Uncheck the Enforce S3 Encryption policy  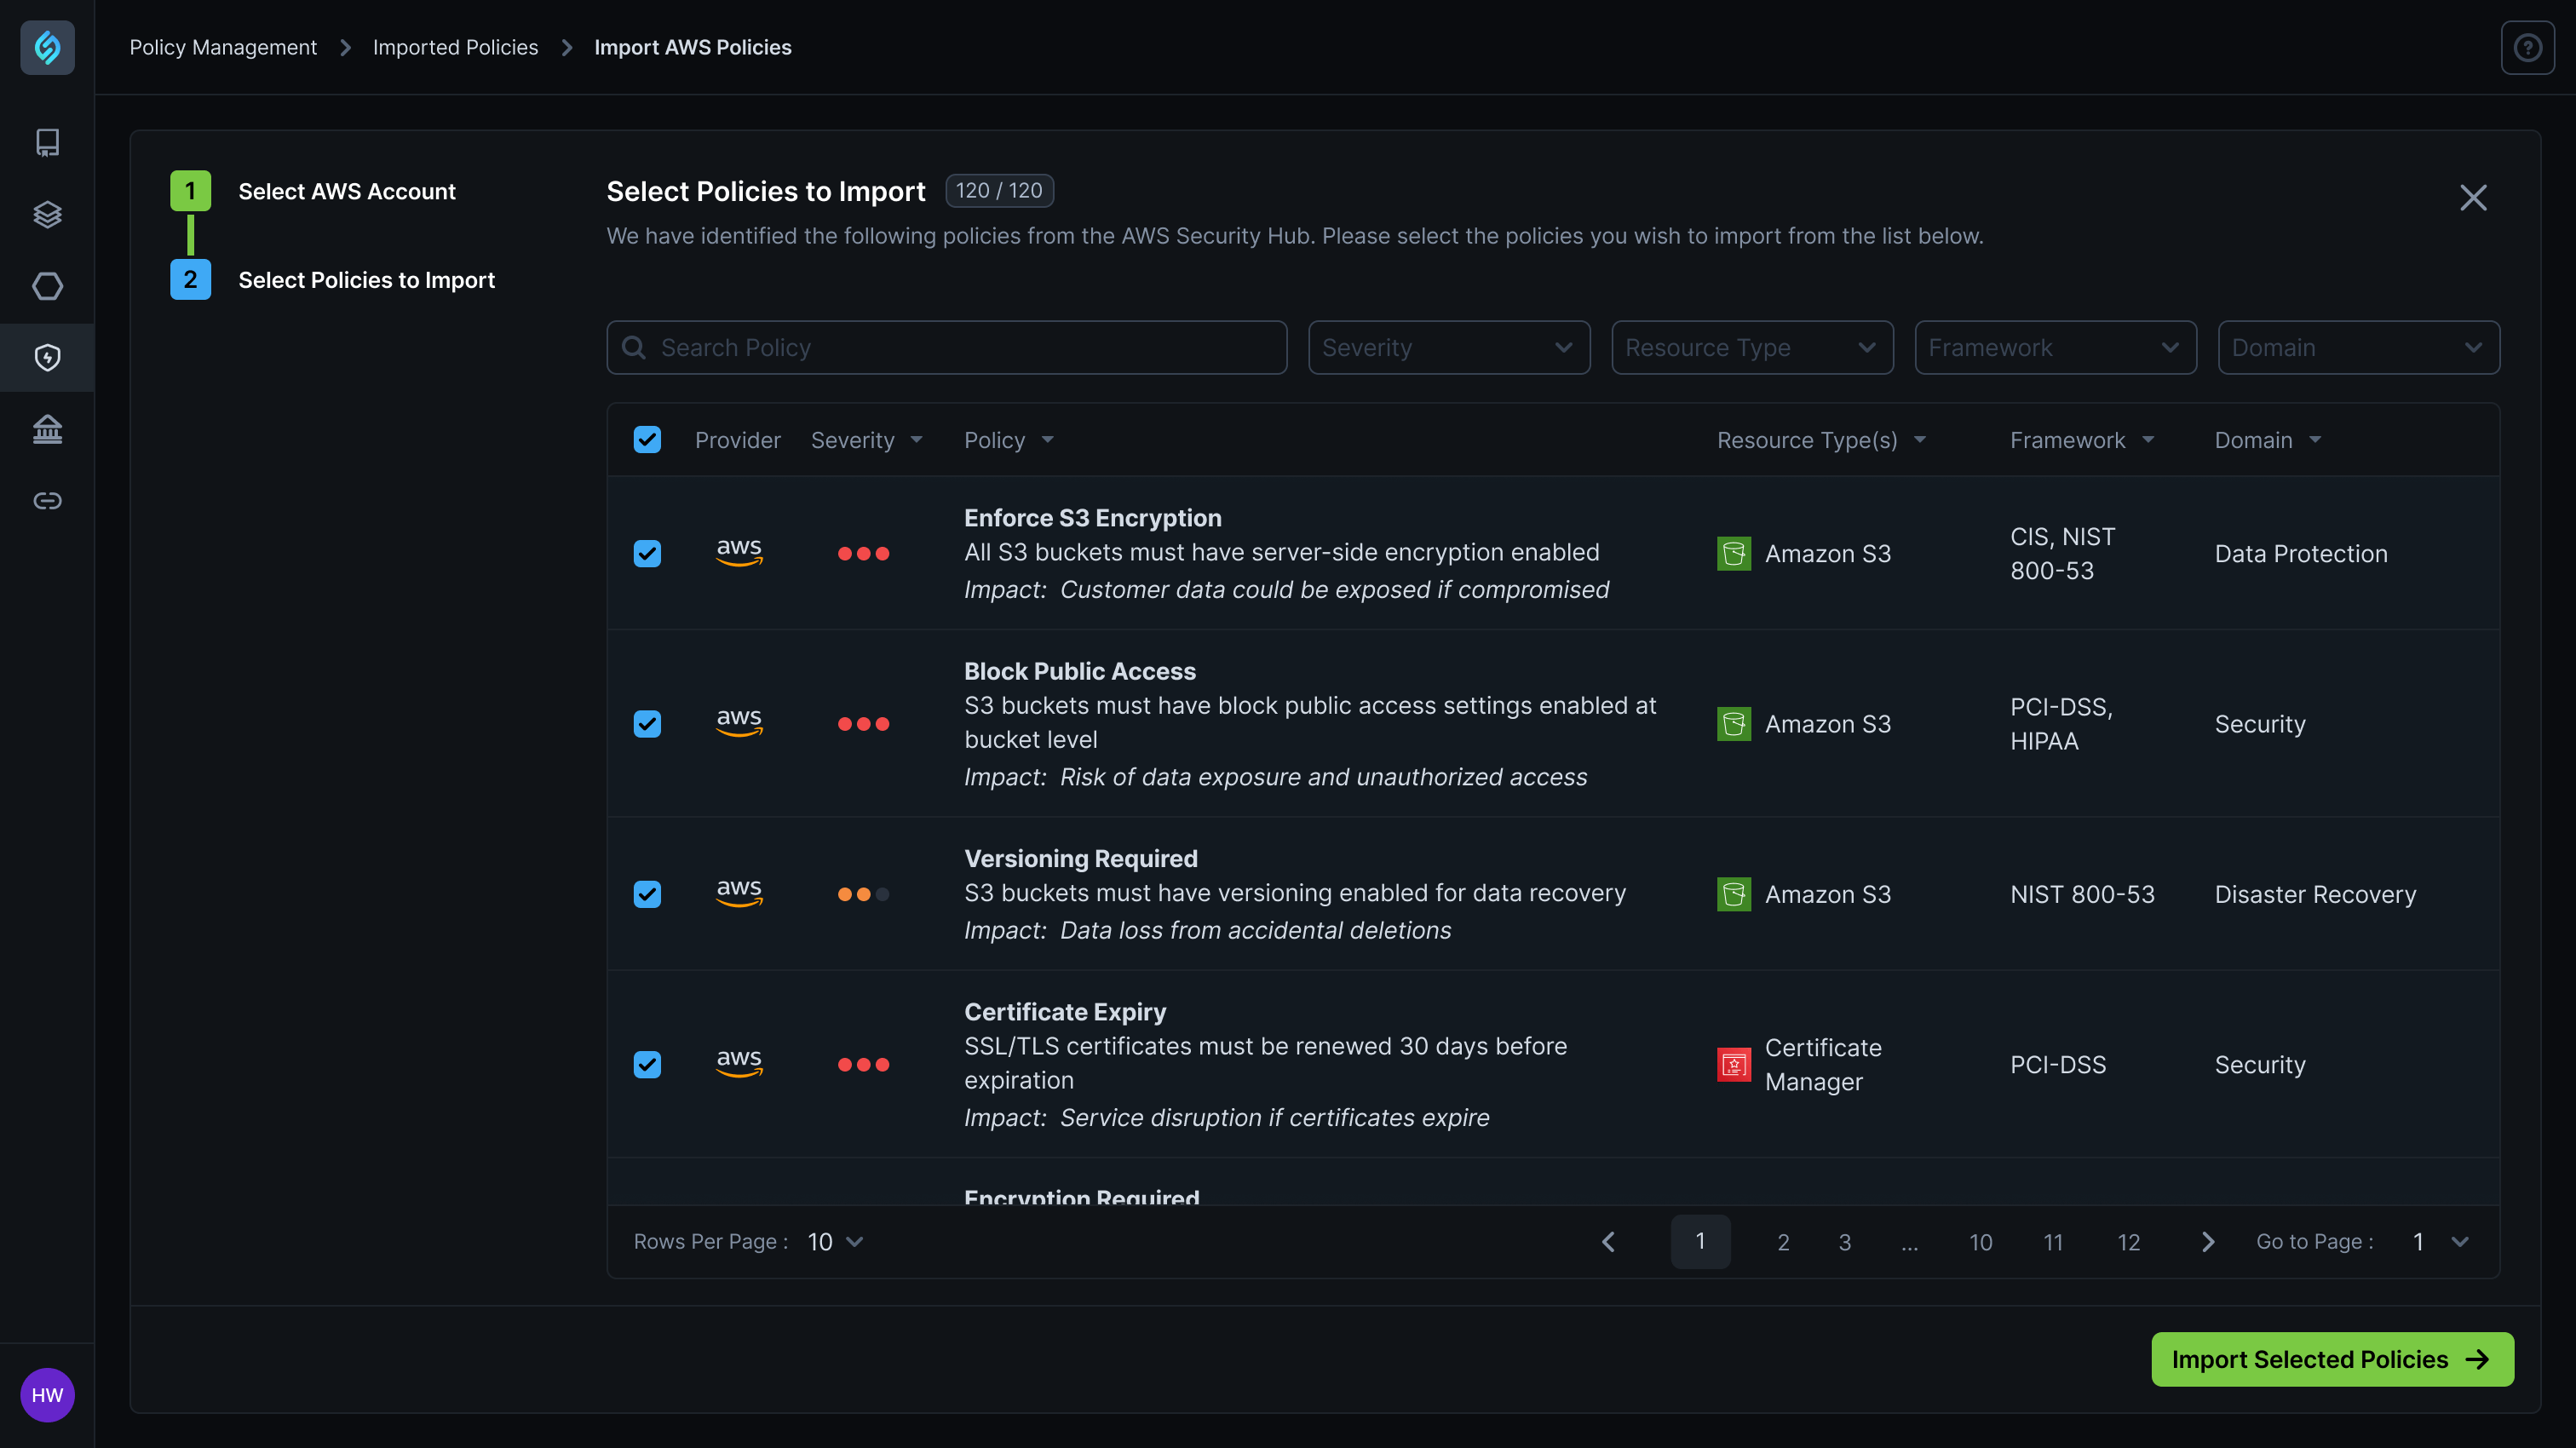click(647, 553)
